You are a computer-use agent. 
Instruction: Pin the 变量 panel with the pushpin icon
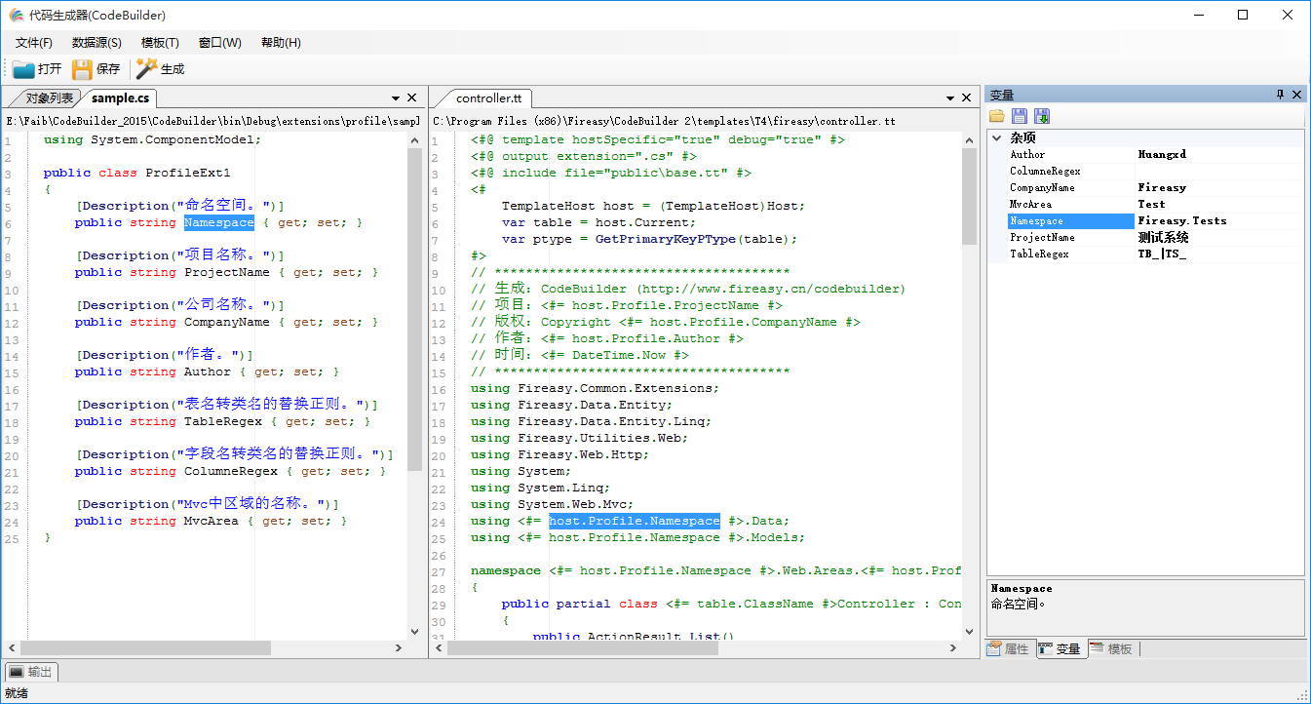tap(1280, 95)
